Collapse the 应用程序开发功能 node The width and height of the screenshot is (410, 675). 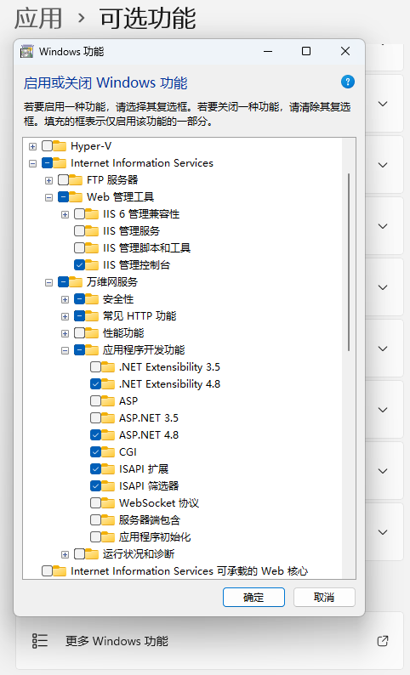pos(65,350)
